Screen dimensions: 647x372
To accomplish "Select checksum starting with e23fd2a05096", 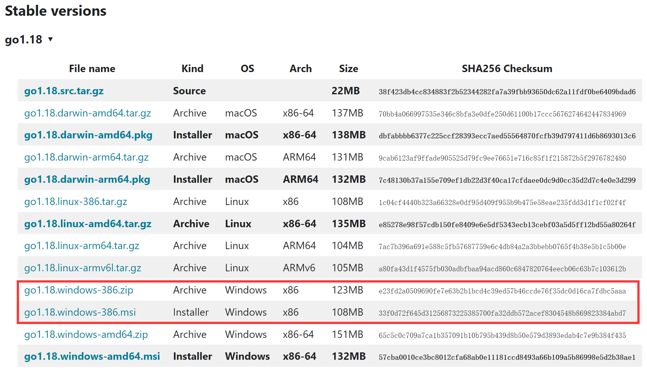I will pyautogui.click(x=502, y=291).
